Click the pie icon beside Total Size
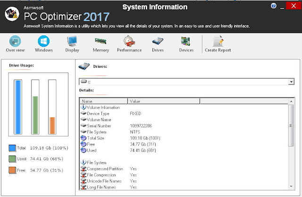 point(84,138)
